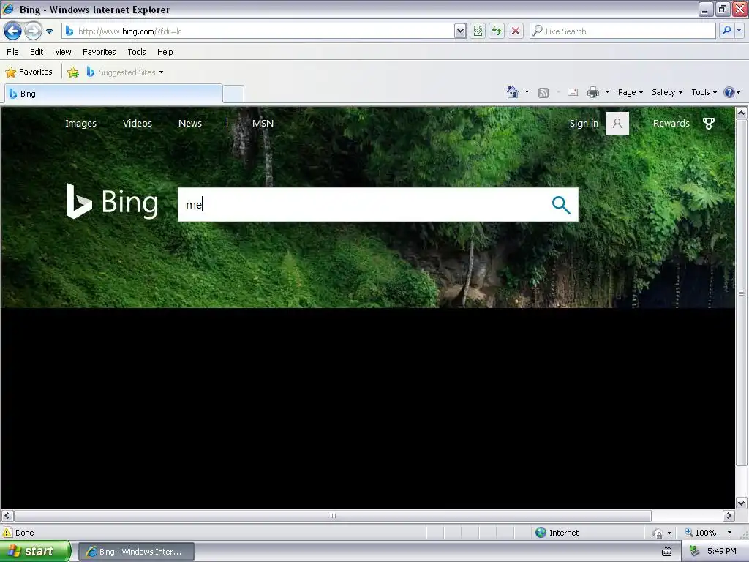The image size is (749, 562).
Task: Open the recent pages dropdown arrow
Action: (49, 31)
